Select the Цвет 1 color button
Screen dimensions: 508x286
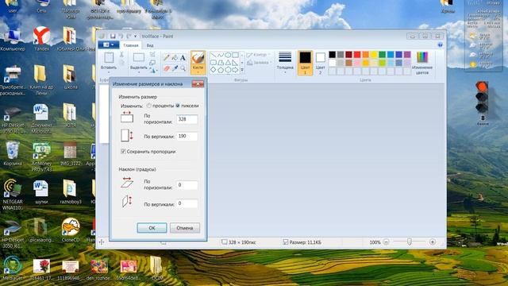(305, 64)
